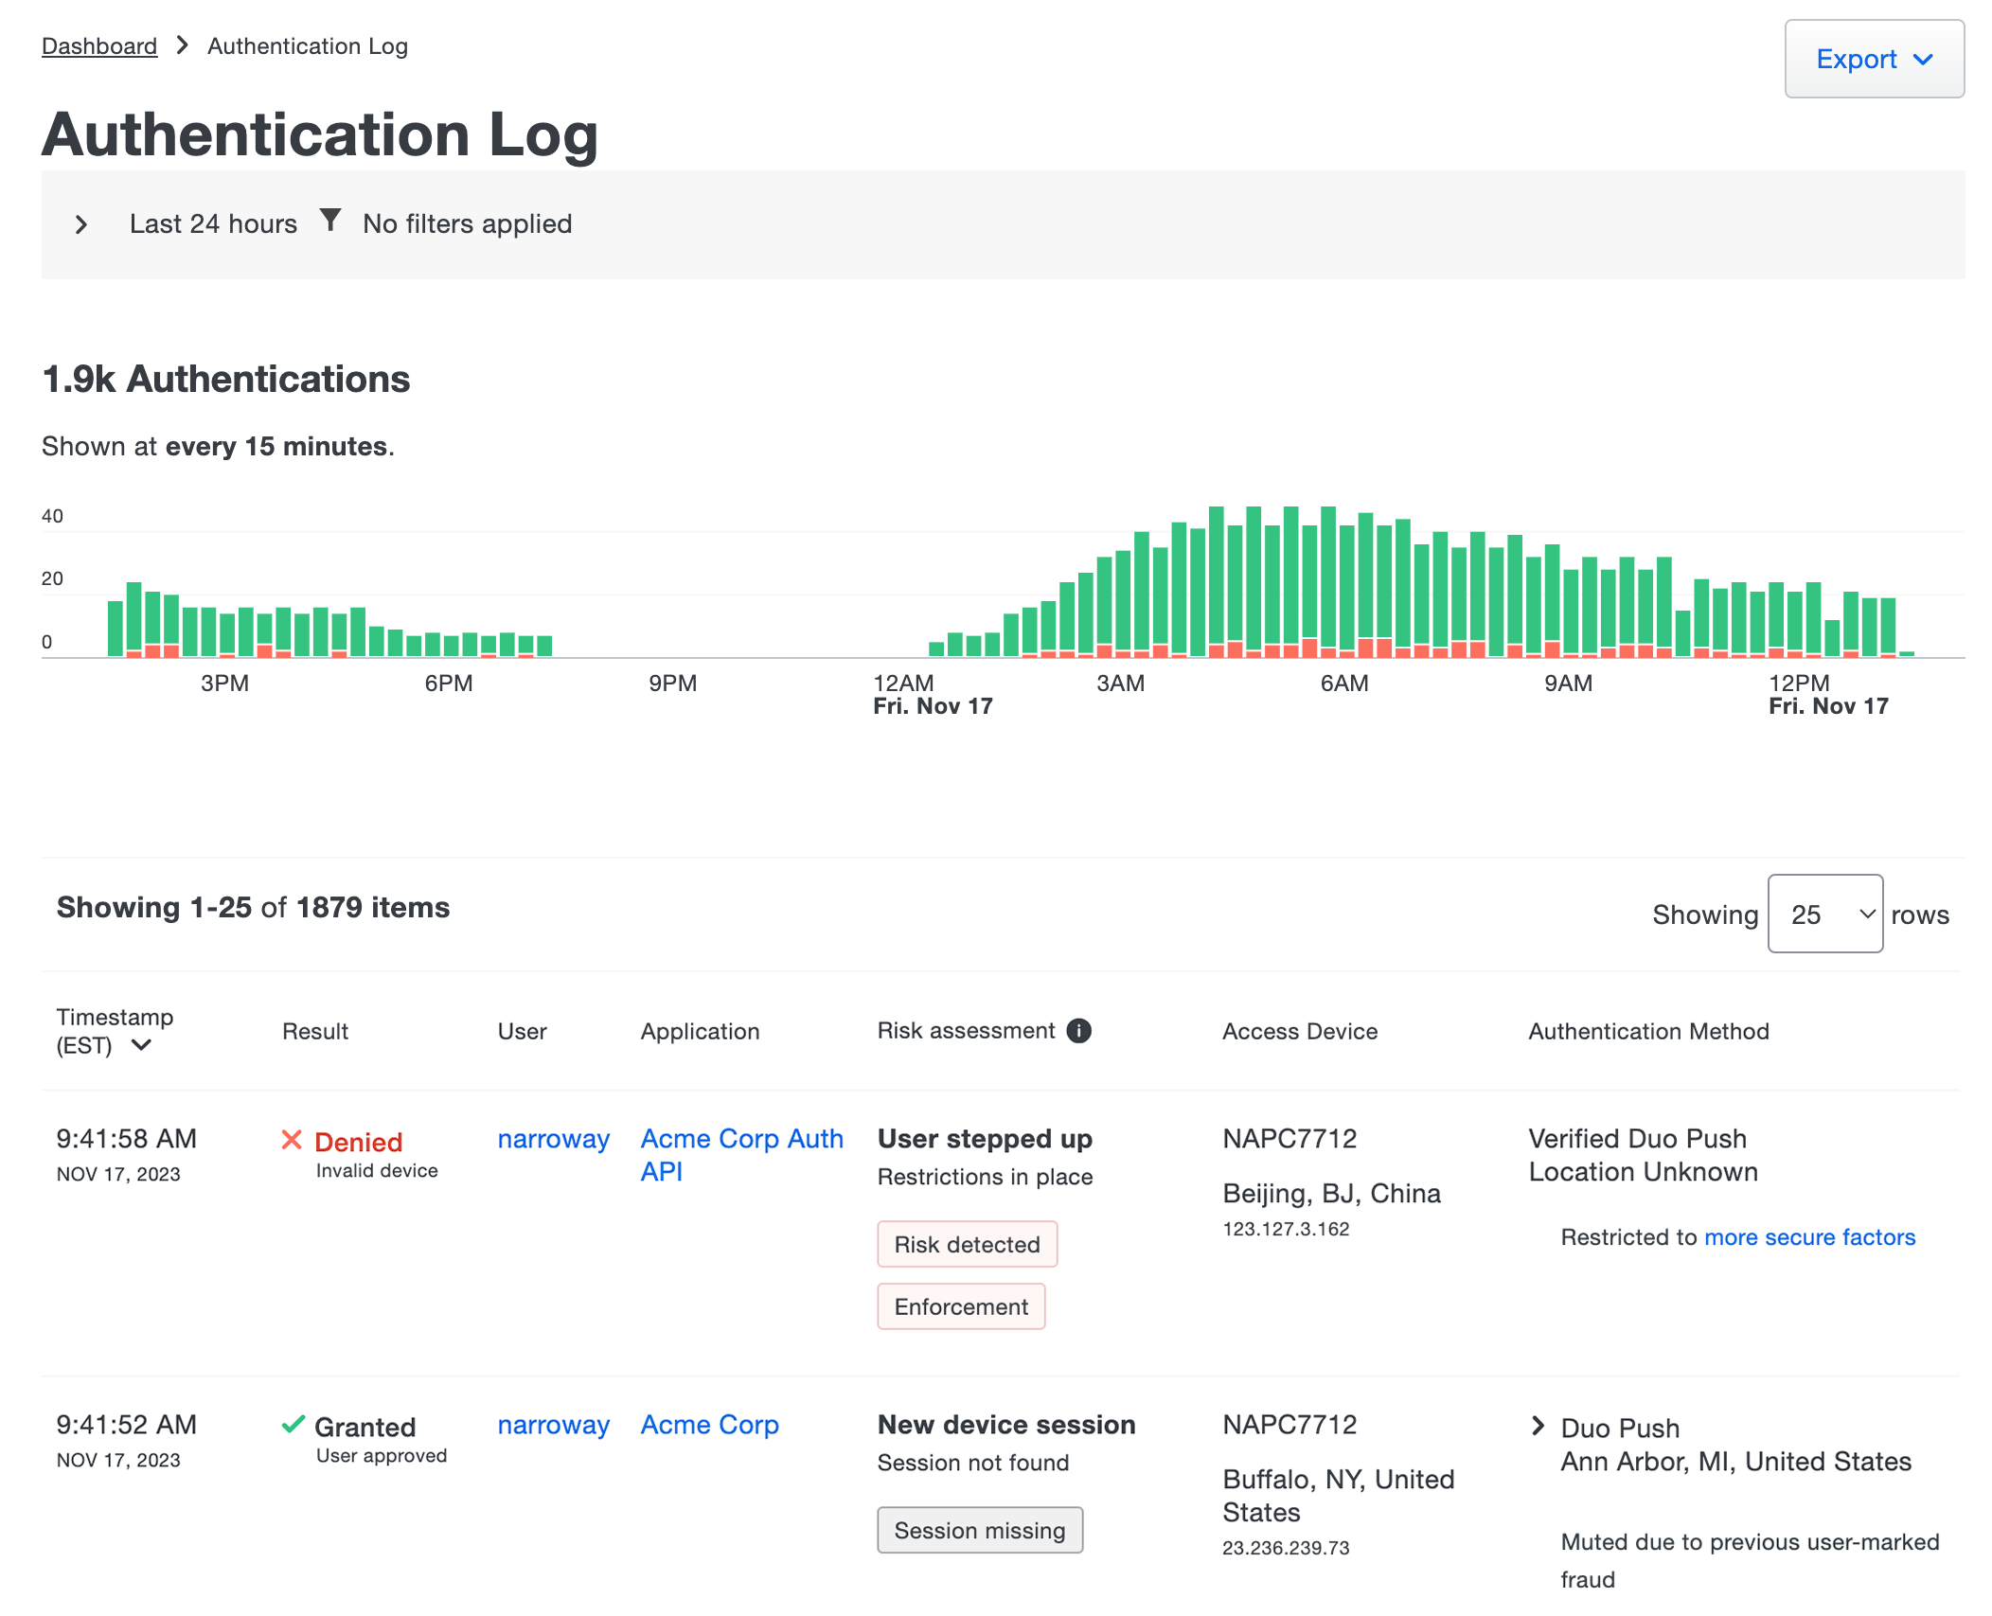The width and height of the screenshot is (1992, 1616).
Task: Click the Invalid device reason text
Action: [377, 1170]
